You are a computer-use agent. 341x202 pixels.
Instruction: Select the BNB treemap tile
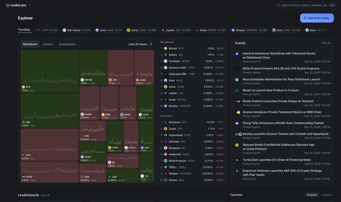109,103
